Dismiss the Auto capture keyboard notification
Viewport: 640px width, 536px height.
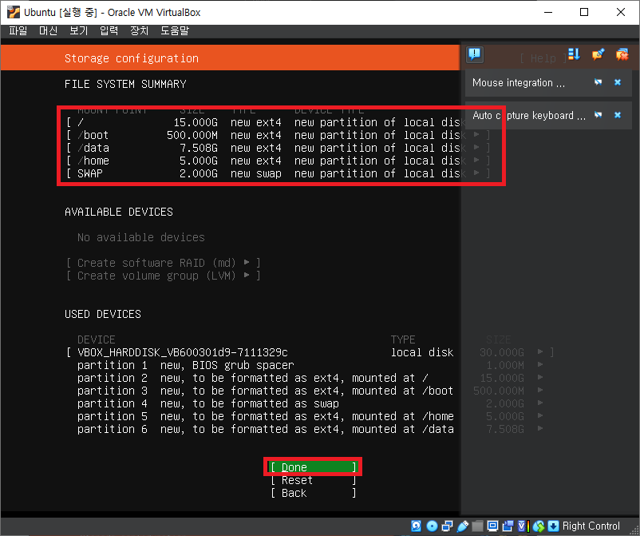coord(618,115)
